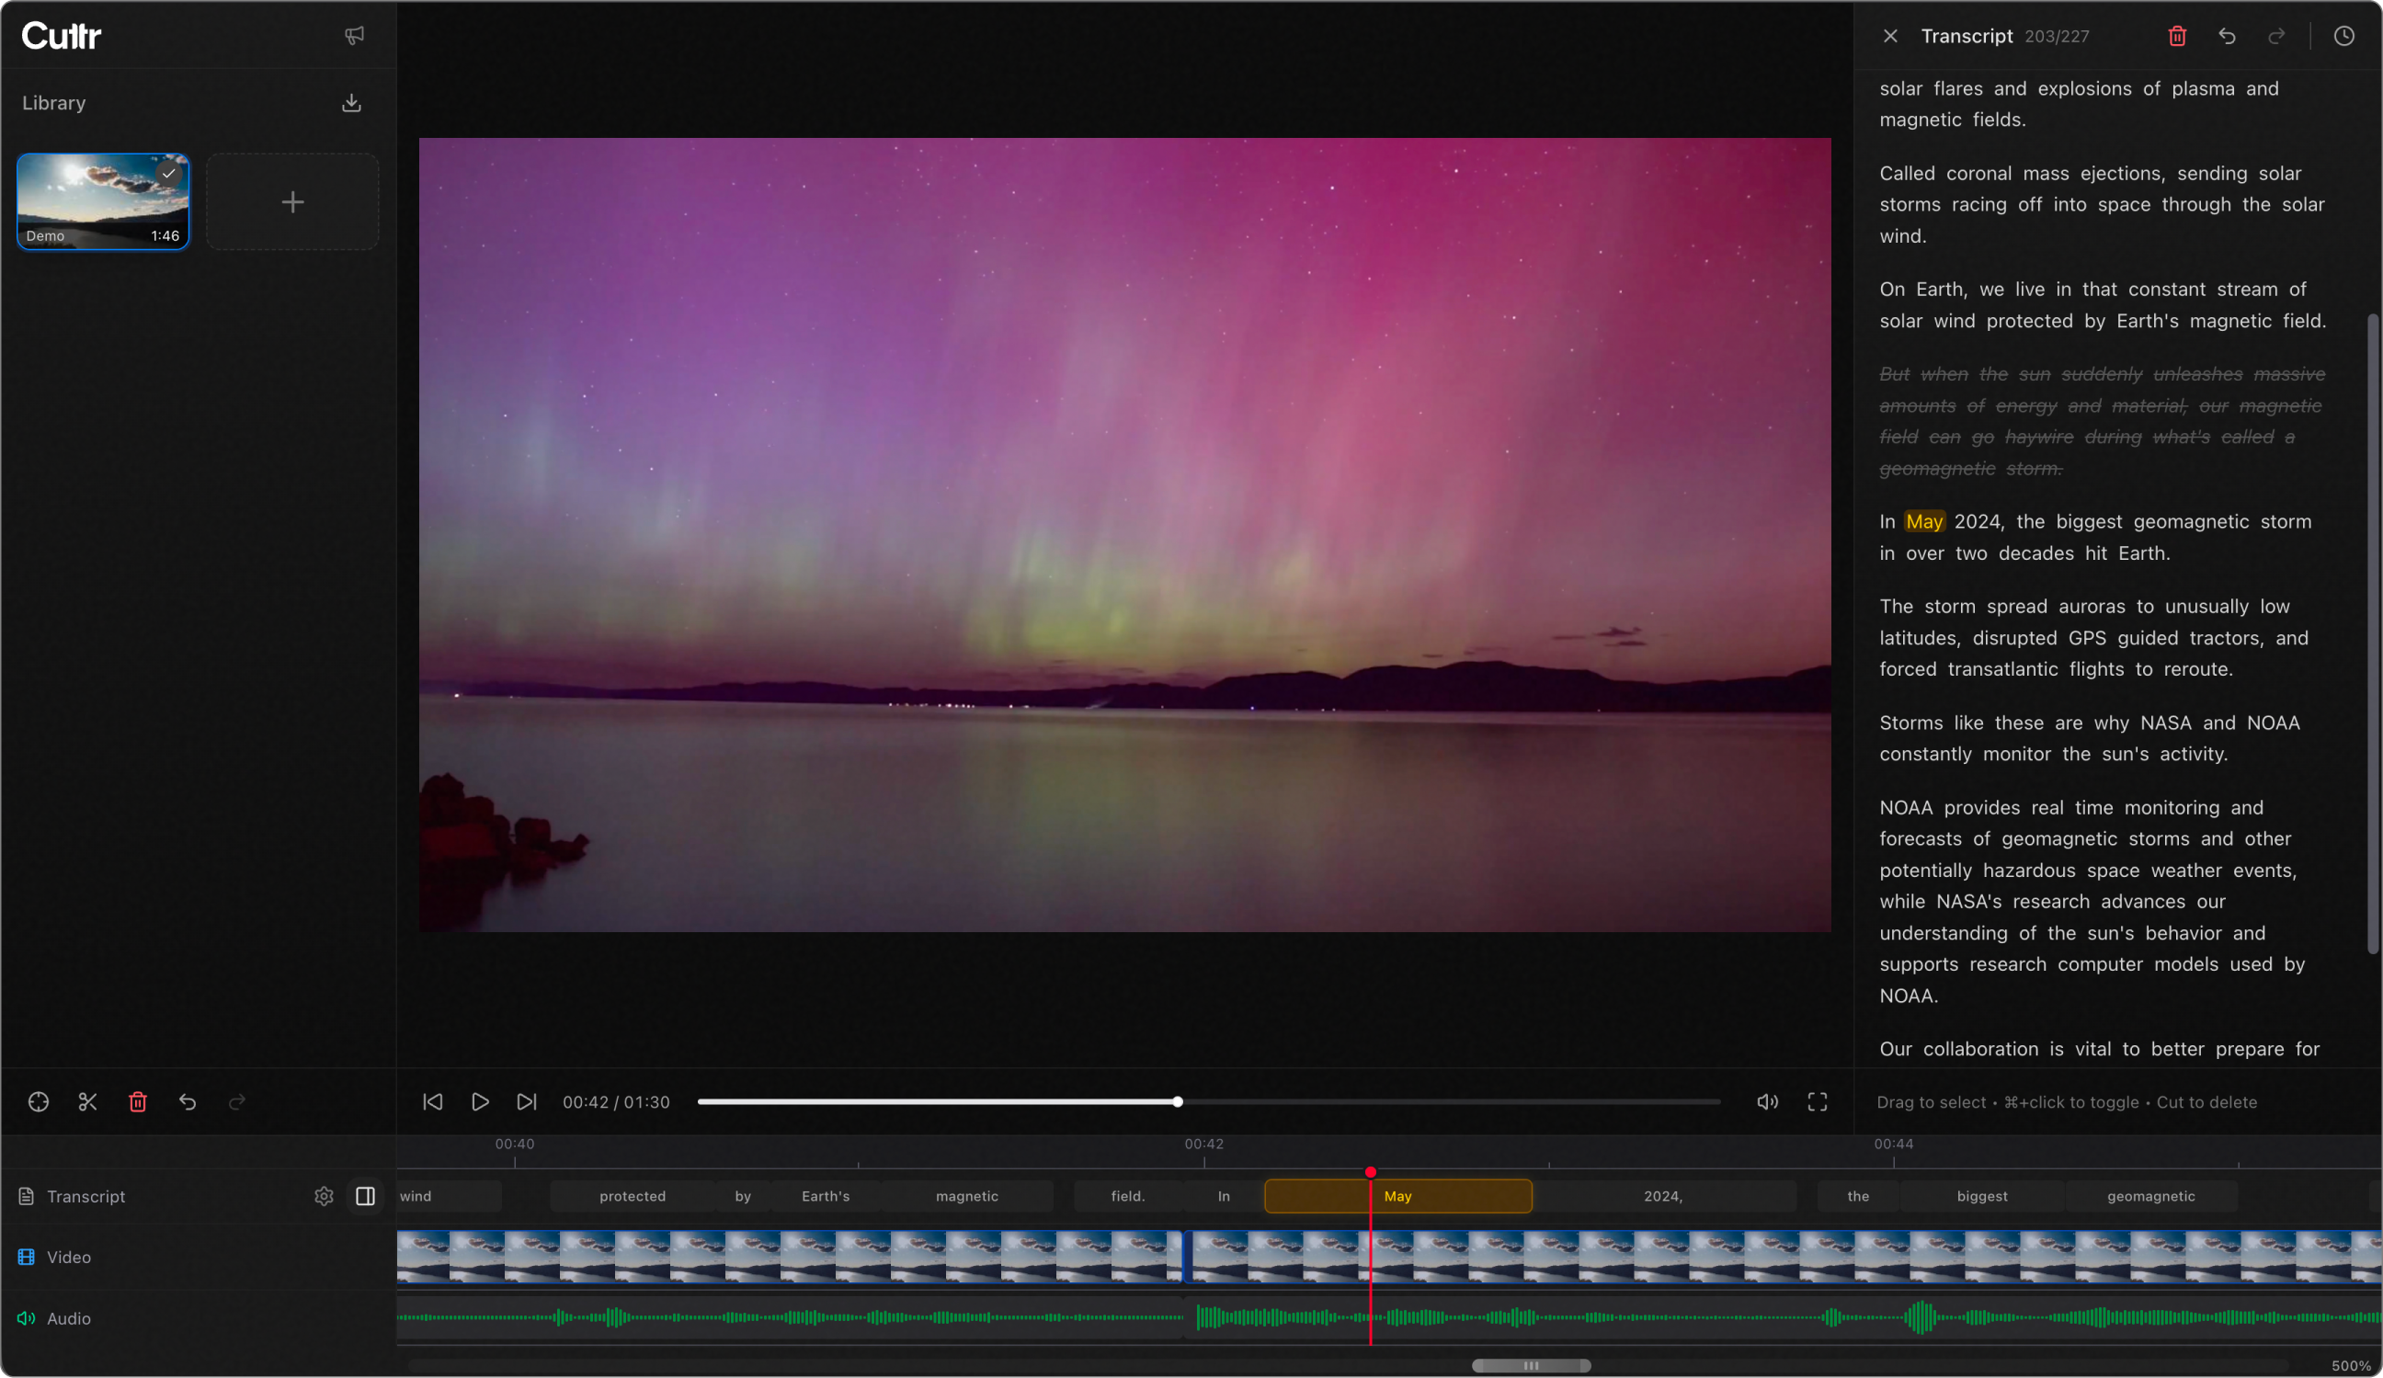Undo using the timeline toolbar arrow

point(188,1102)
